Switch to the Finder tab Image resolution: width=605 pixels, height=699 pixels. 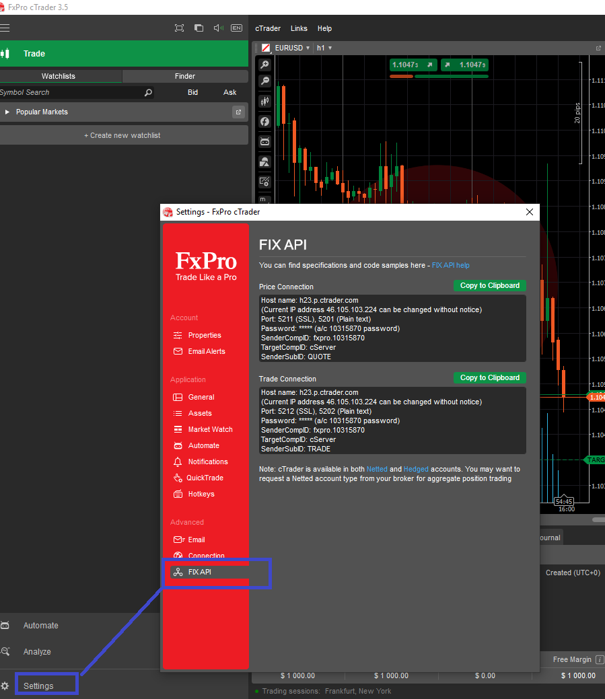(x=185, y=75)
